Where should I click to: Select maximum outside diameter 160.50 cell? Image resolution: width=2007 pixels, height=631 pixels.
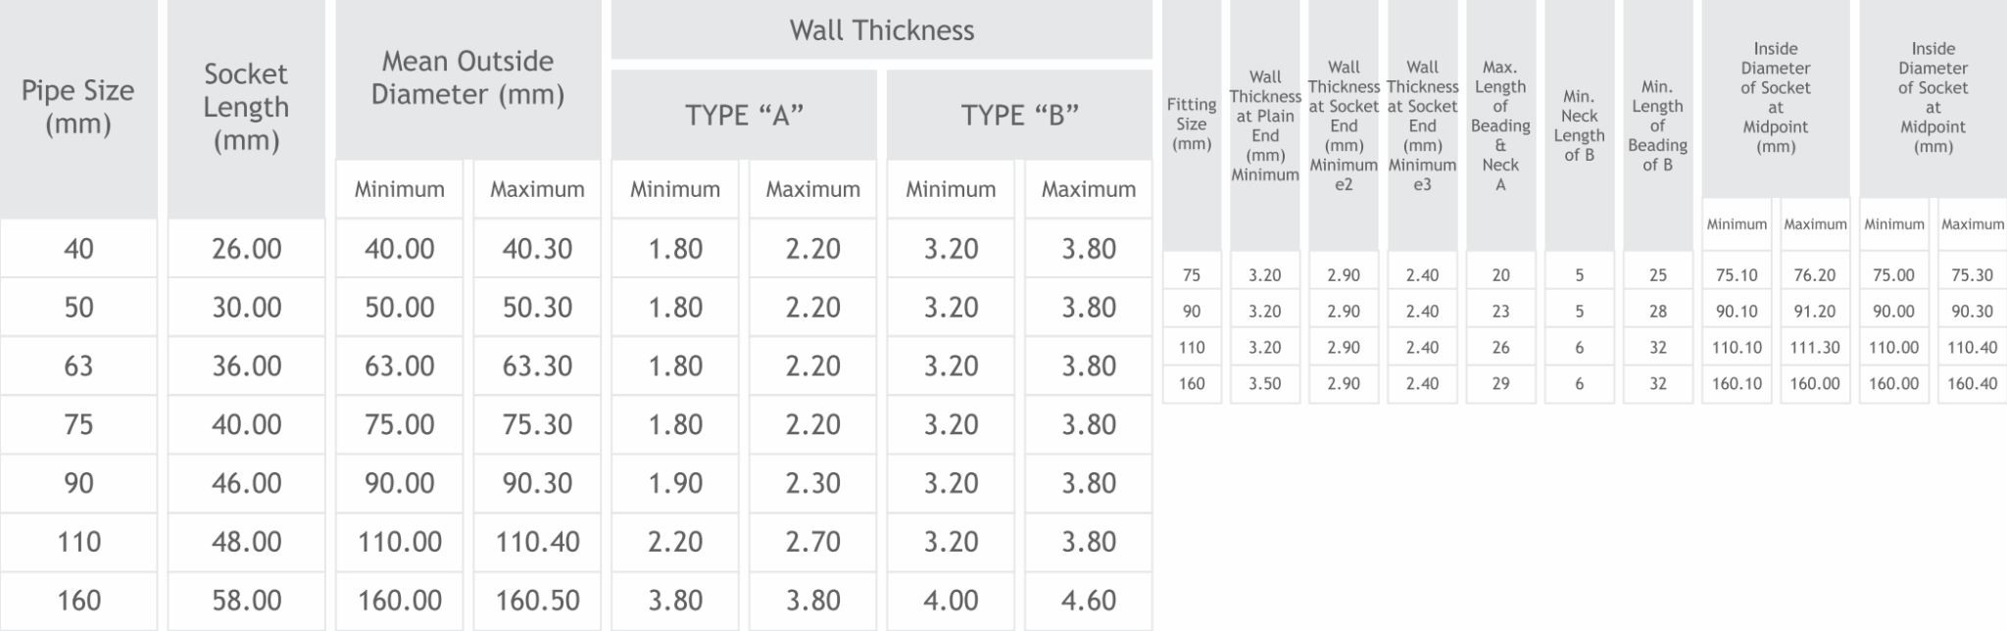coord(537,601)
